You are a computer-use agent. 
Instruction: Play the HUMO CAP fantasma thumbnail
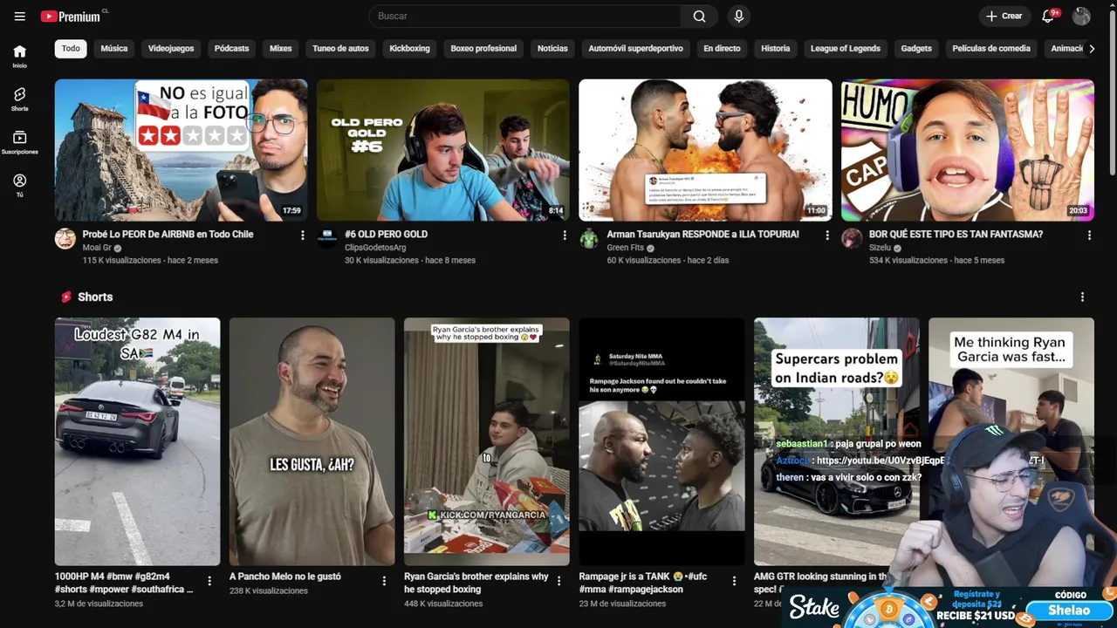point(967,150)
